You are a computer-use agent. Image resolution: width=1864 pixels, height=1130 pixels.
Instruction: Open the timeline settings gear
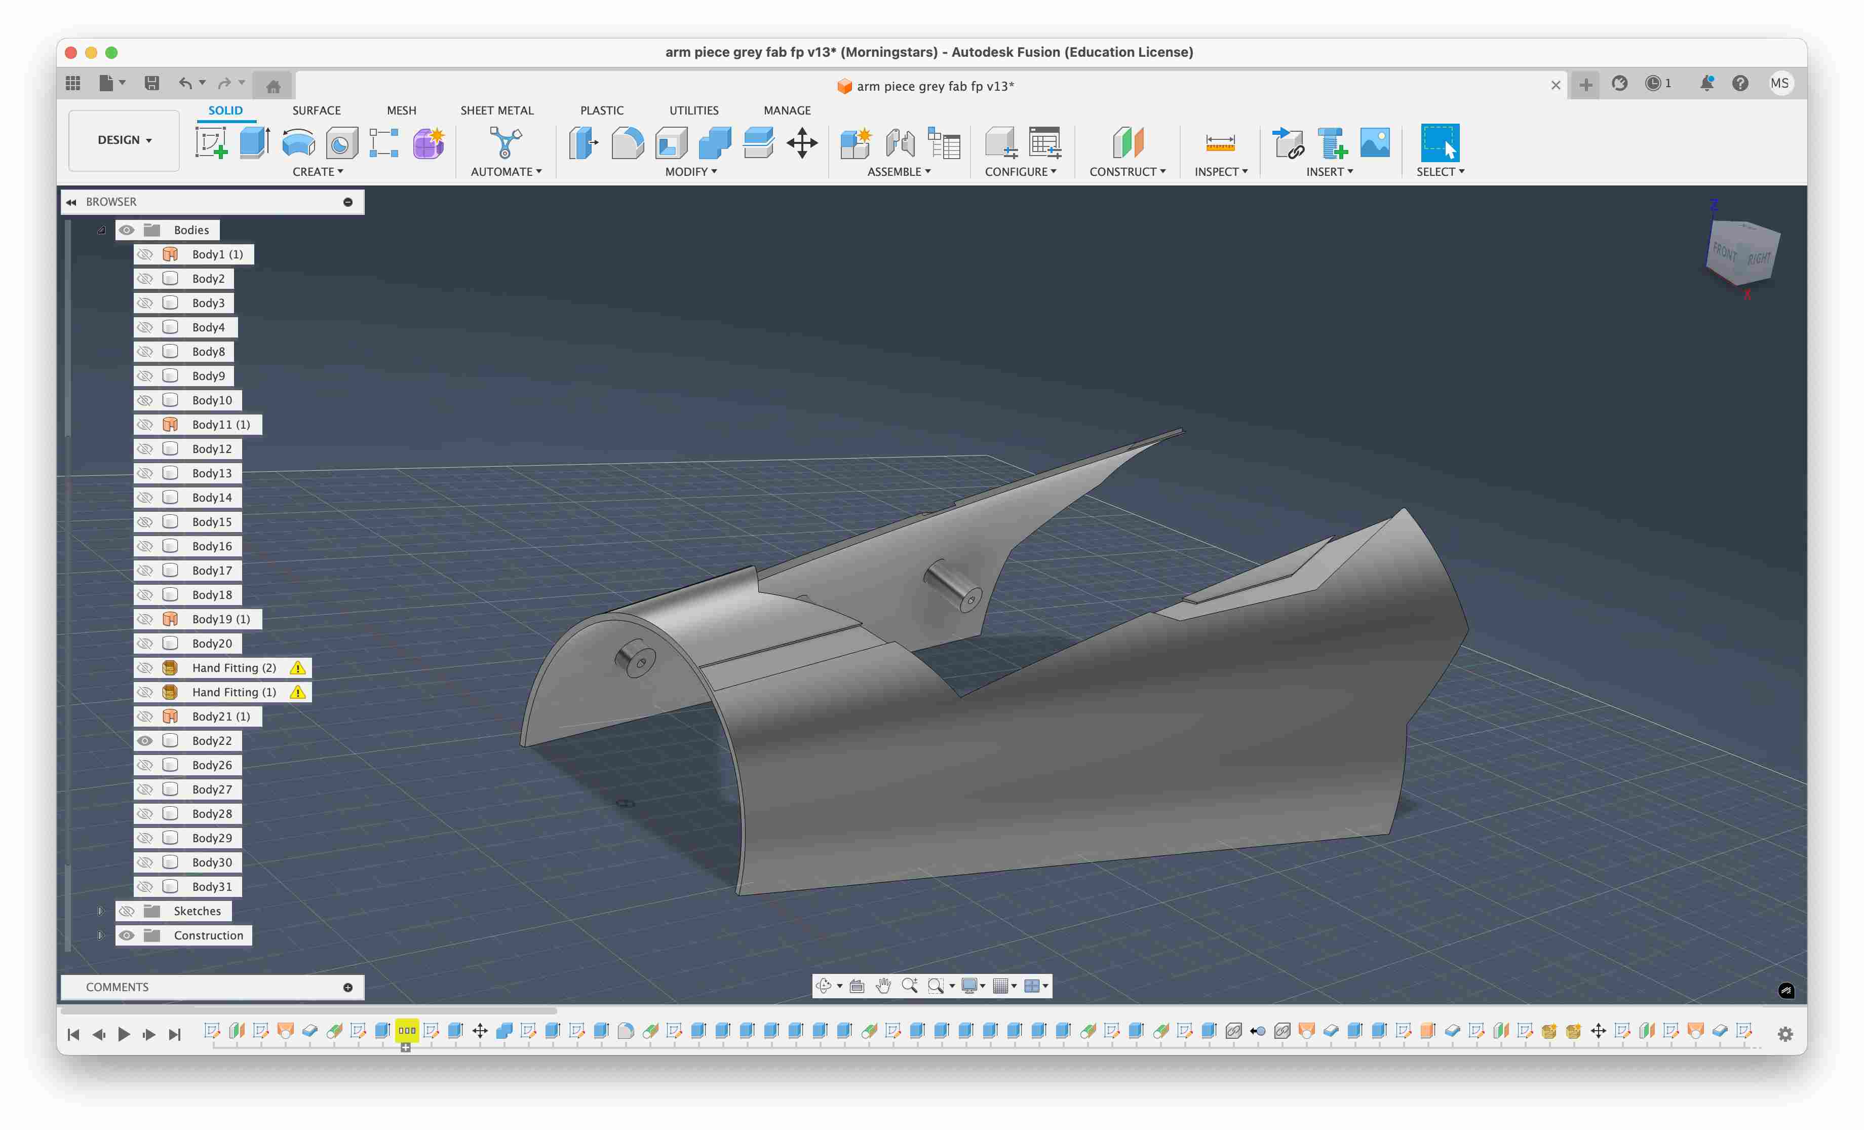click(1785, 1034)
